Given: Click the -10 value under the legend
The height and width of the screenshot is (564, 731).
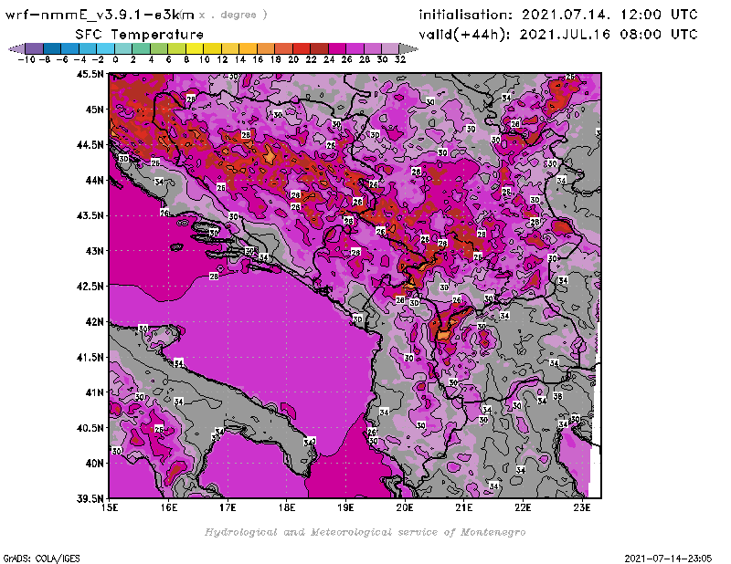Looking at the screenshot, I should [x=26, y=59].
